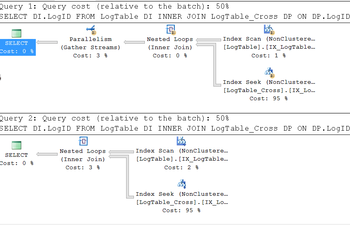Click the Index Seek icon in Query 2
Screen dimensions: 350x225
click(x=181, y=183)
